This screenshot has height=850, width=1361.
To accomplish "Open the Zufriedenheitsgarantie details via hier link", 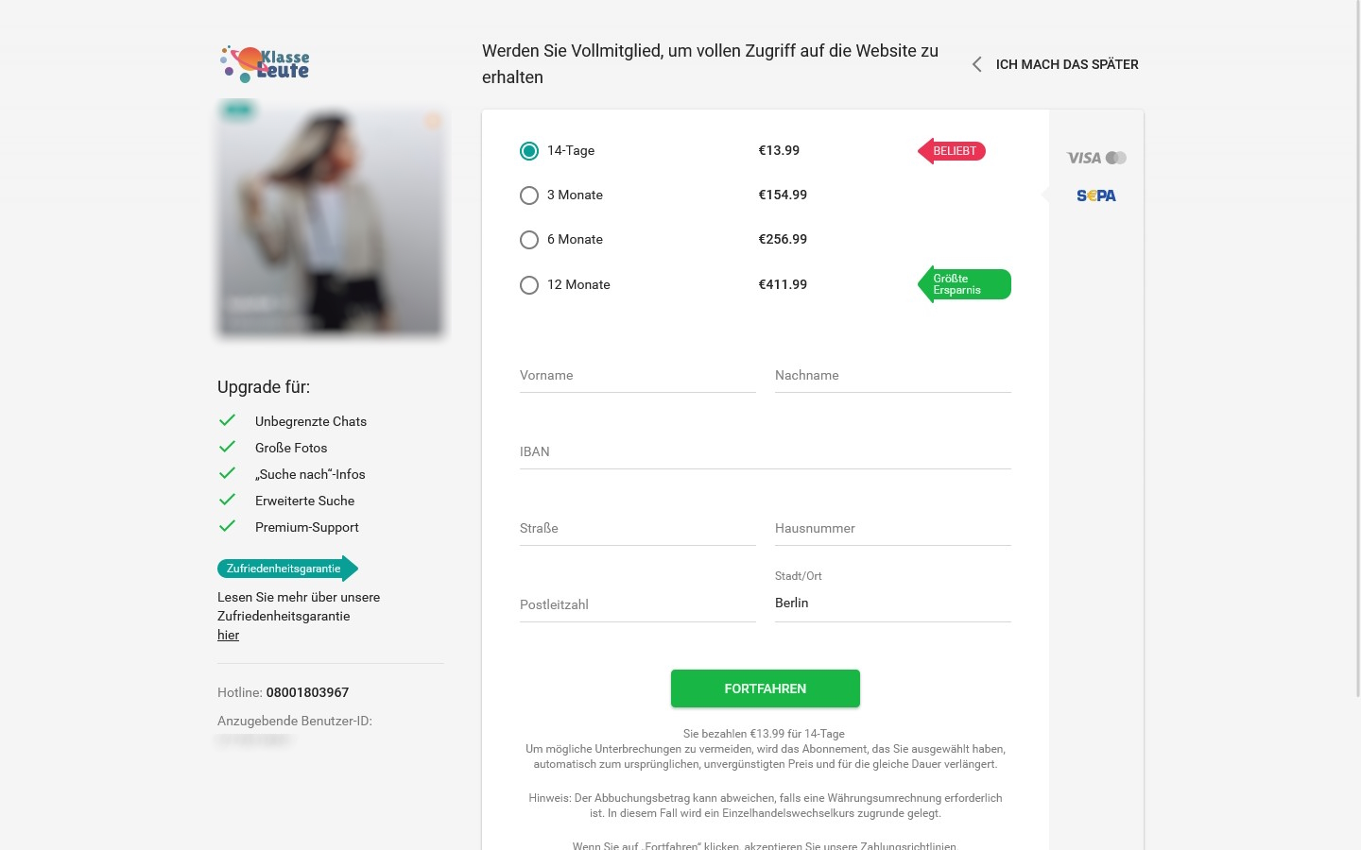I will (x=228, y=635).
